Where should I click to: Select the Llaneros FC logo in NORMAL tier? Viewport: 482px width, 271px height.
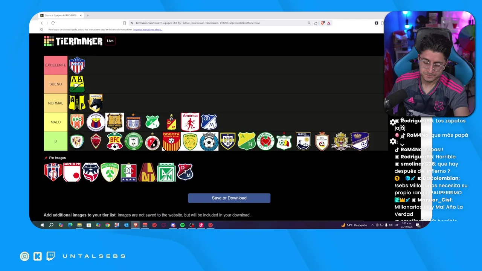coord(96,103)
